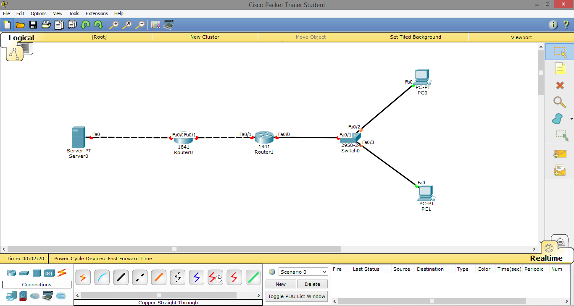Click Set Tiled Background
Viewport: 574px width, 306px height.
[416, 37]
